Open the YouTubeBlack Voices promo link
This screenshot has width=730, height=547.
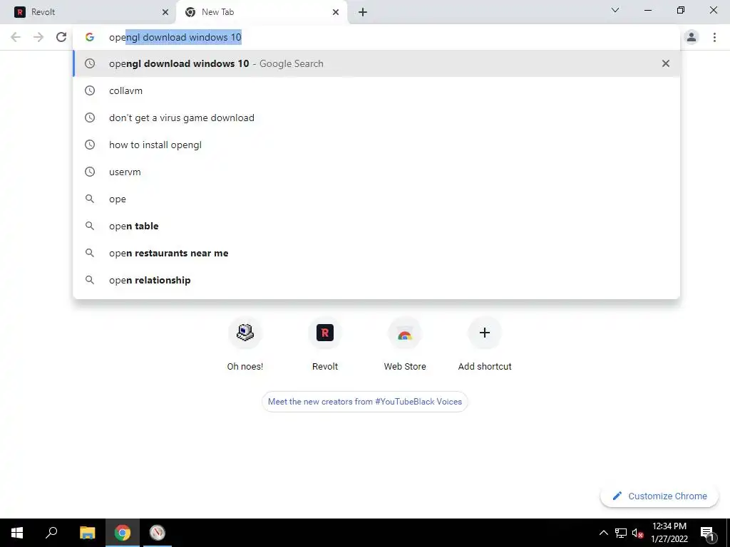[364, 402]
